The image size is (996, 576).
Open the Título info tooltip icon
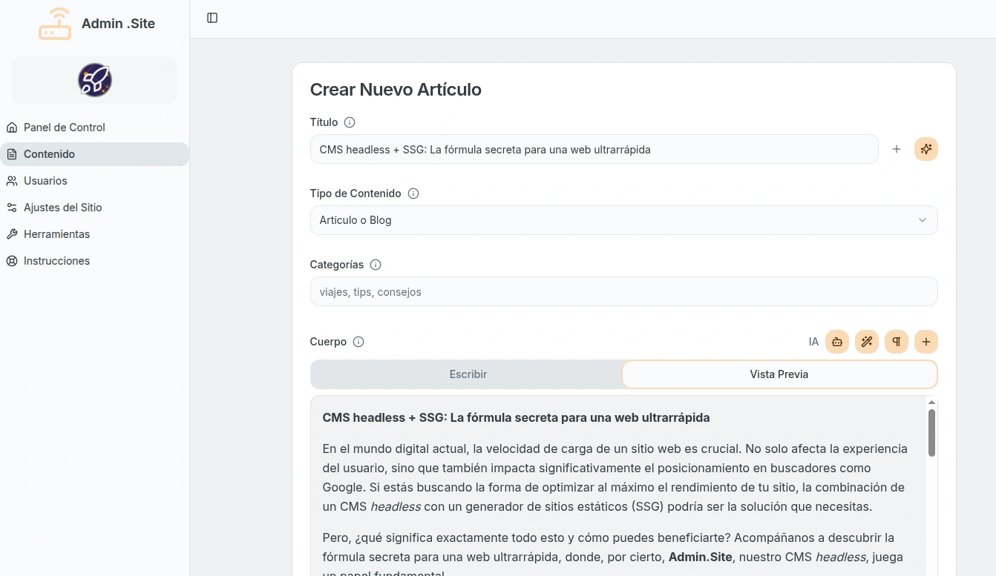tap(349, 122)
